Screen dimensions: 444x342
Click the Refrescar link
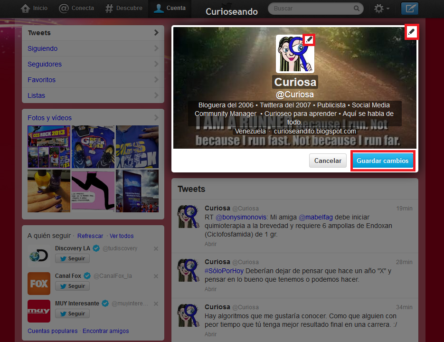[x=90, y=236]
